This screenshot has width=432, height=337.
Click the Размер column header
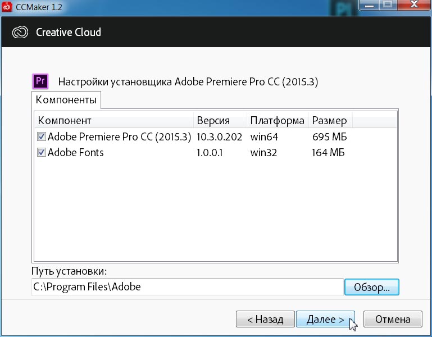pos(330,121)
